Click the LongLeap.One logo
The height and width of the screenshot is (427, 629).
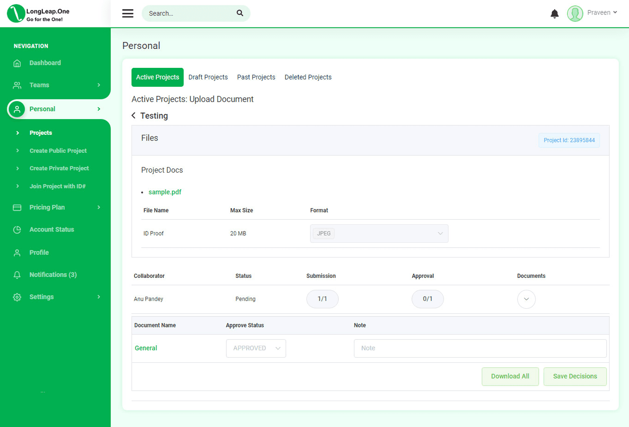39,13
